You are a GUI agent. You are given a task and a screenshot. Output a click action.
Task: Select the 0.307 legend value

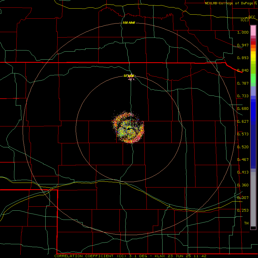click(243, 198)
